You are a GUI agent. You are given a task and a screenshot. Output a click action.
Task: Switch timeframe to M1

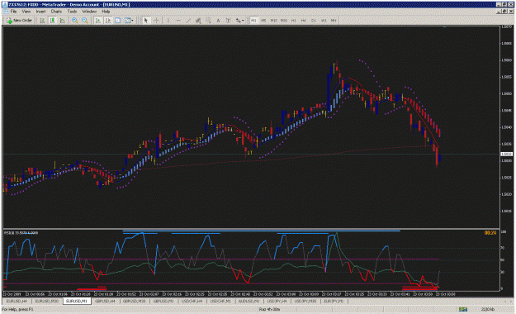pyautogui.click(x=253, y=21)
